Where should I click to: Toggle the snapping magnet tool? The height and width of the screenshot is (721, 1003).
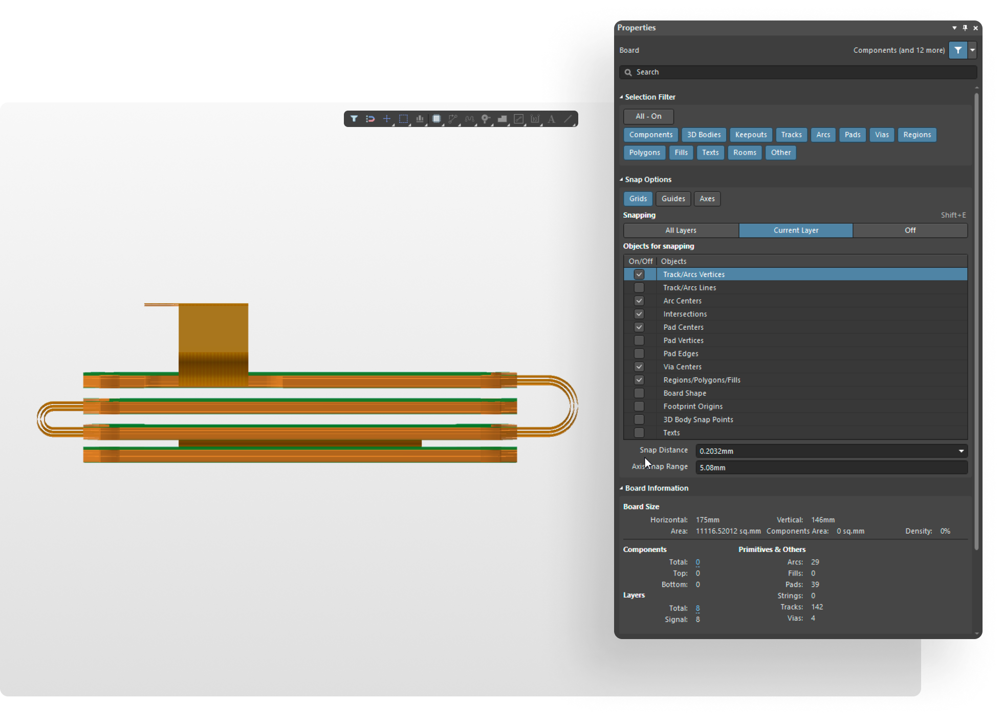[x=370, y=119]
